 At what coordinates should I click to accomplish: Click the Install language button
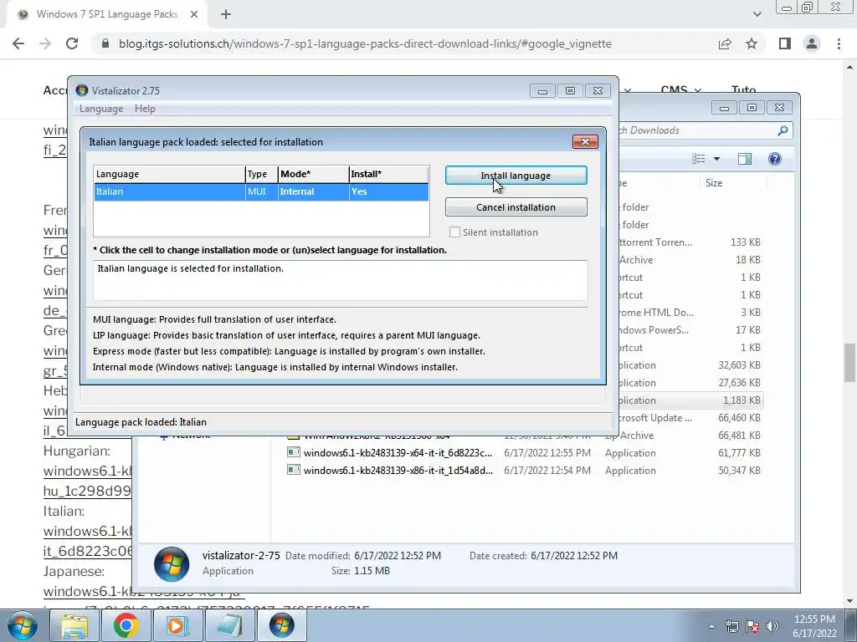tap(516, 176)
